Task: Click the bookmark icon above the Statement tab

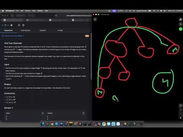Action: (19, 25)
